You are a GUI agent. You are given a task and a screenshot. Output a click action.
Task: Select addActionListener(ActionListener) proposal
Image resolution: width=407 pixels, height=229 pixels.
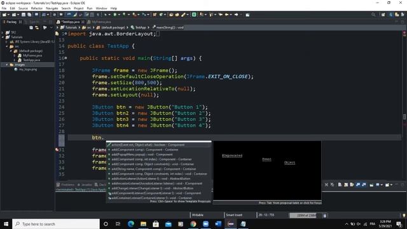158,179
